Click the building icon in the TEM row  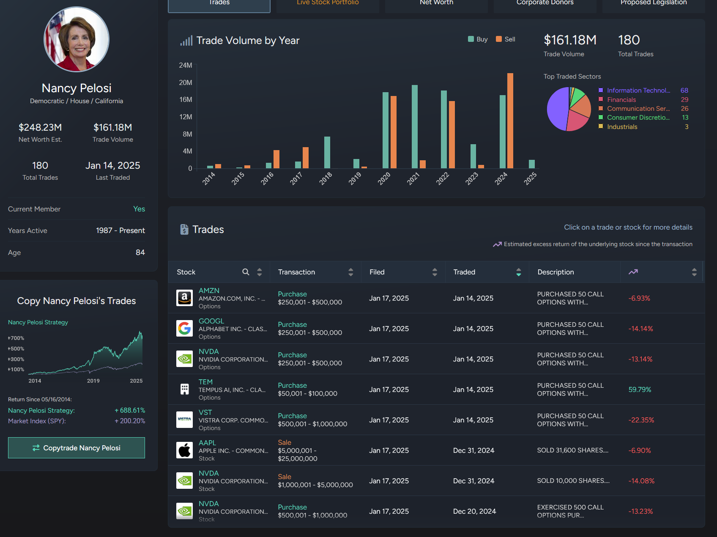184,389
